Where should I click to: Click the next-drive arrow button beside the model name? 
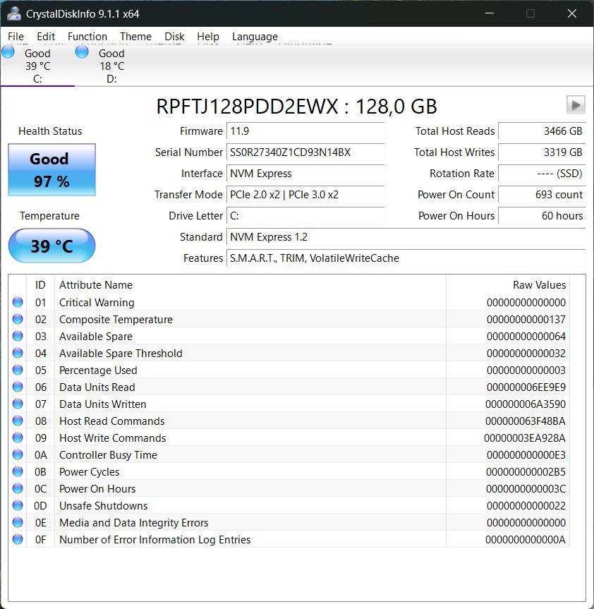click(576, 104)
